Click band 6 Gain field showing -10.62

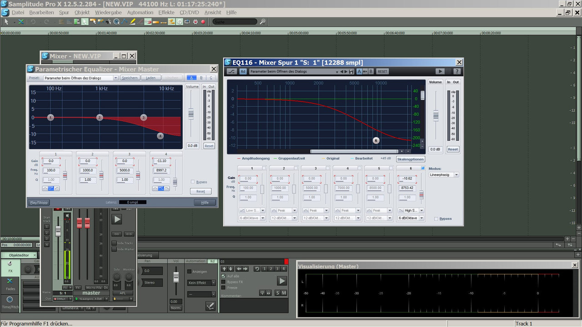407,178
